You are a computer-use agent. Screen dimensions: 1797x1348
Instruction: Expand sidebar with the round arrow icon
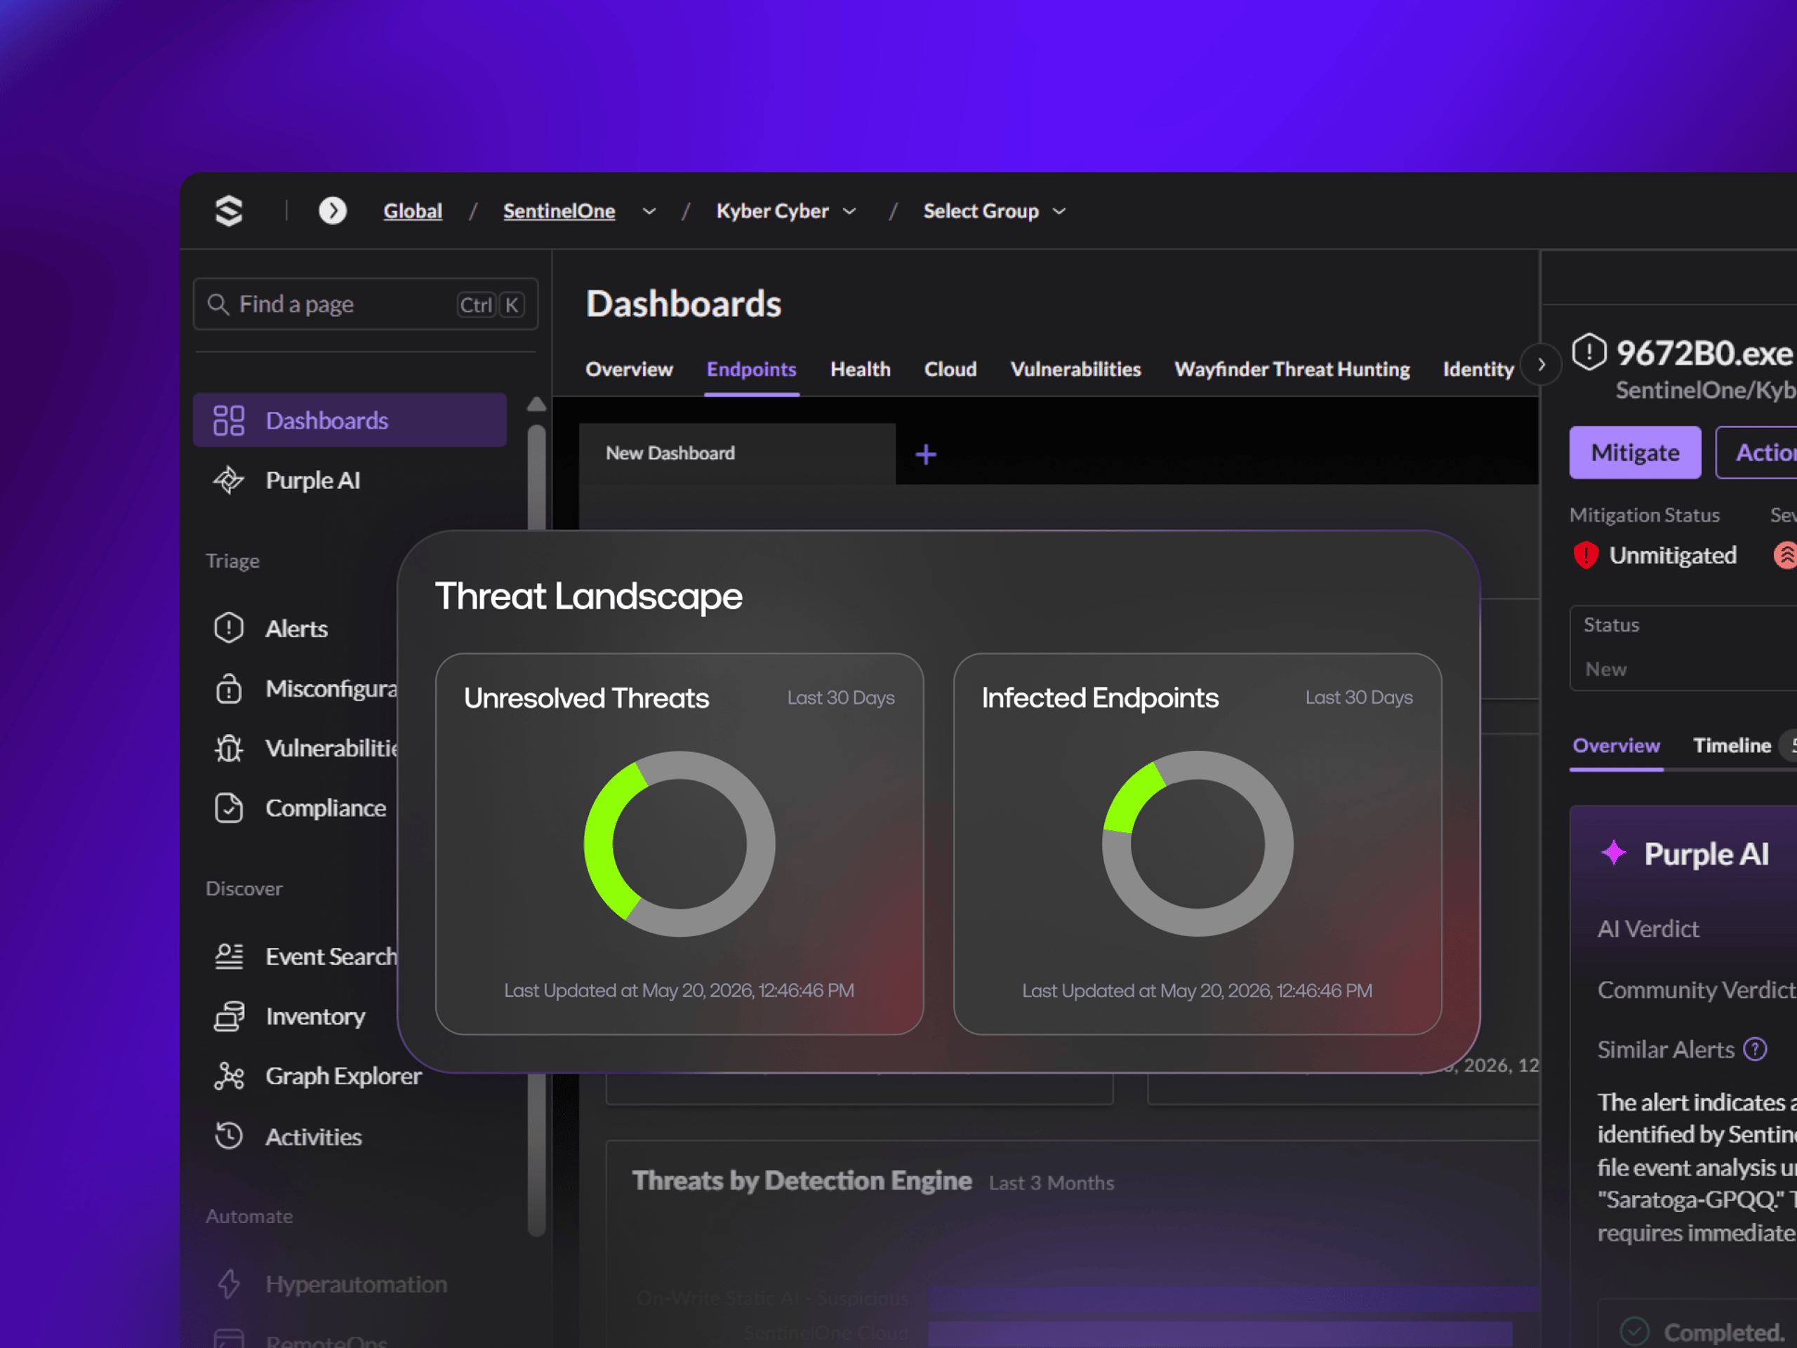332,211
